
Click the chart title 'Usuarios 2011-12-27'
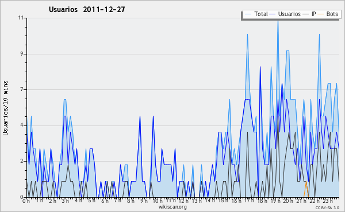[x=87, y=9]
